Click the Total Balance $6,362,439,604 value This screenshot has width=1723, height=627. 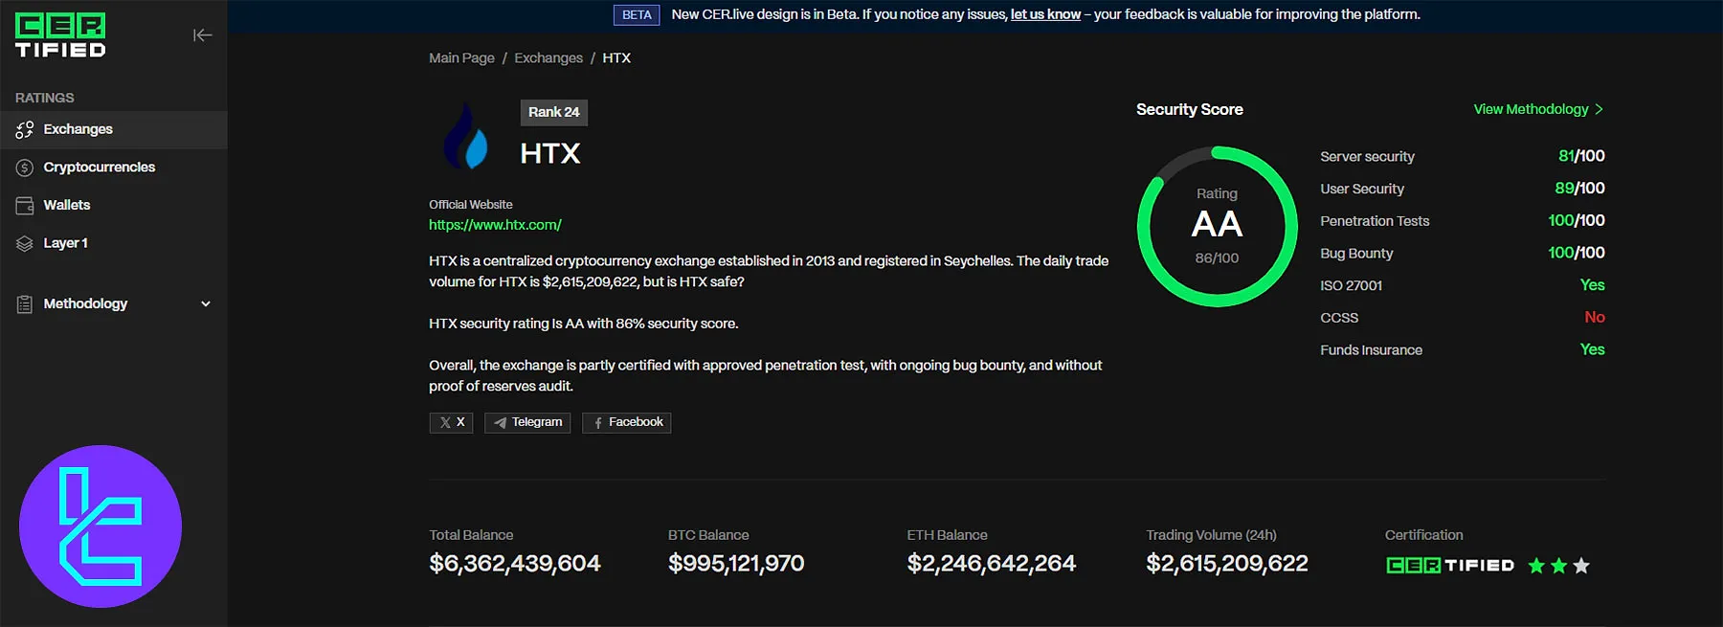point(515,564)
